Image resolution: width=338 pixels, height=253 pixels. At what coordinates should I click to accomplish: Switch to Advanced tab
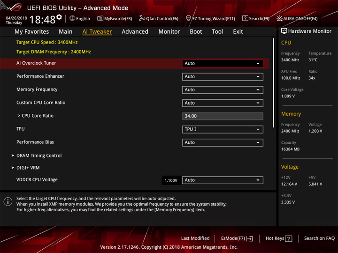[135, 32]
